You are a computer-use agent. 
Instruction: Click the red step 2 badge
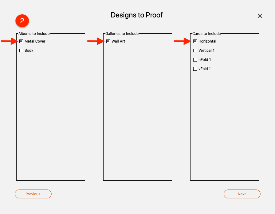coord(22,21)
